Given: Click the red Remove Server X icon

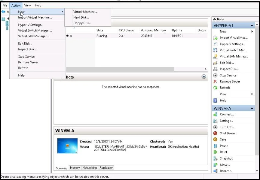Looking at the screenshot, I should (215, 81).
